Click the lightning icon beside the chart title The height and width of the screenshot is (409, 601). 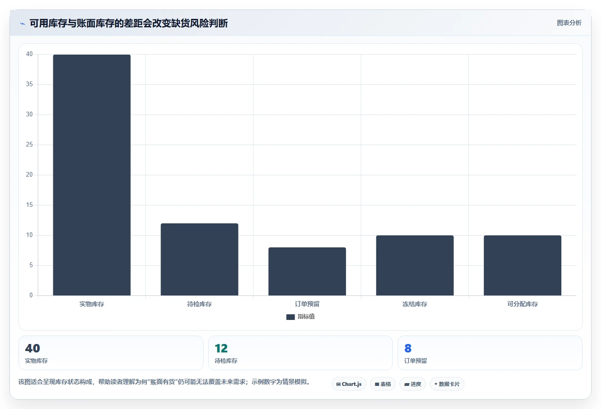pos(22,24)
